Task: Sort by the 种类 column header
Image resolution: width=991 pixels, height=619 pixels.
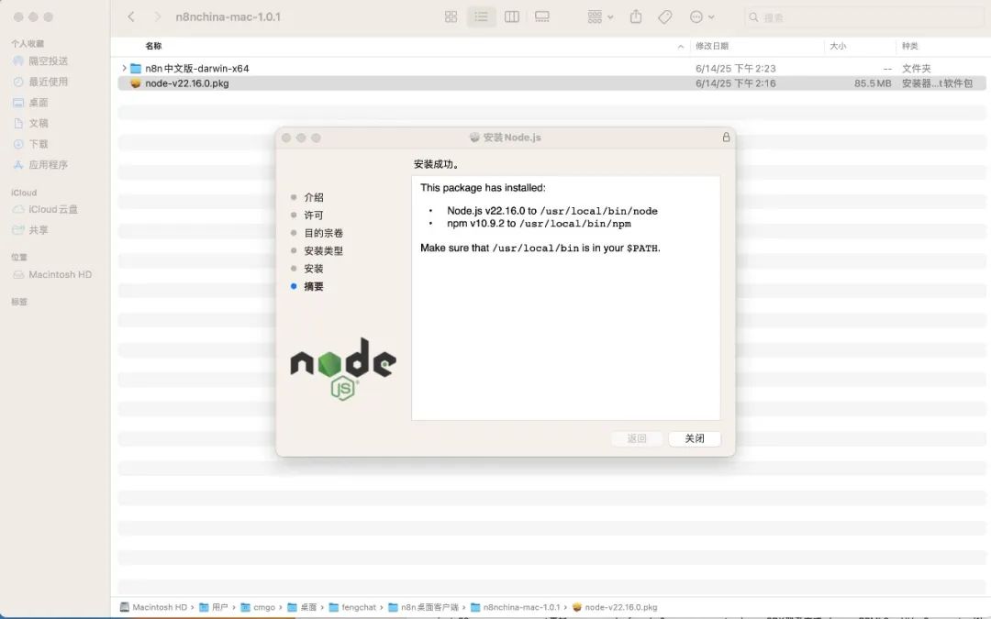Action: [910, 46]
